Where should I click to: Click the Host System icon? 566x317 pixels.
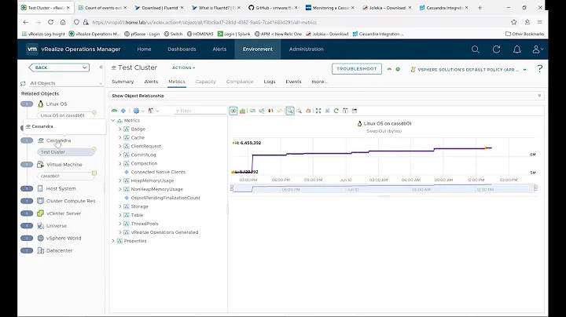pyautogui.click(x=40, y=188)
